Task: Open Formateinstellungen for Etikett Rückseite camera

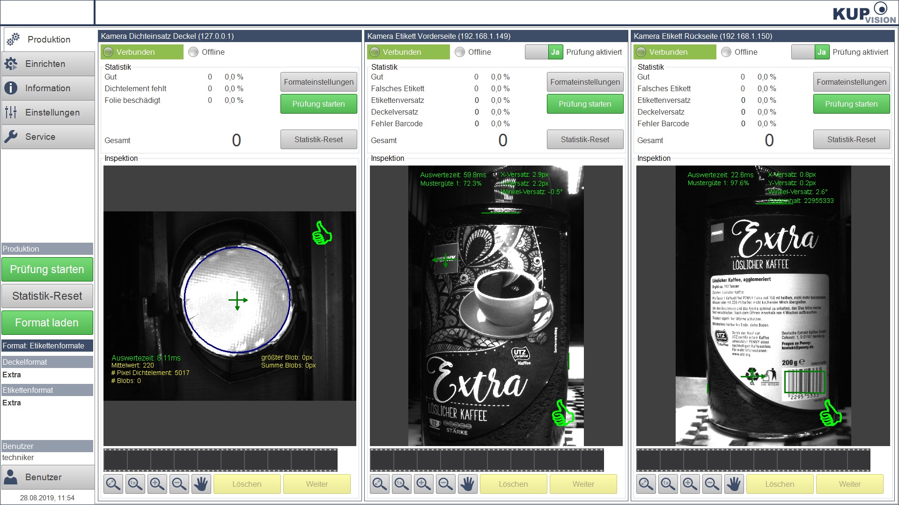Action: [x=852, y=82]
